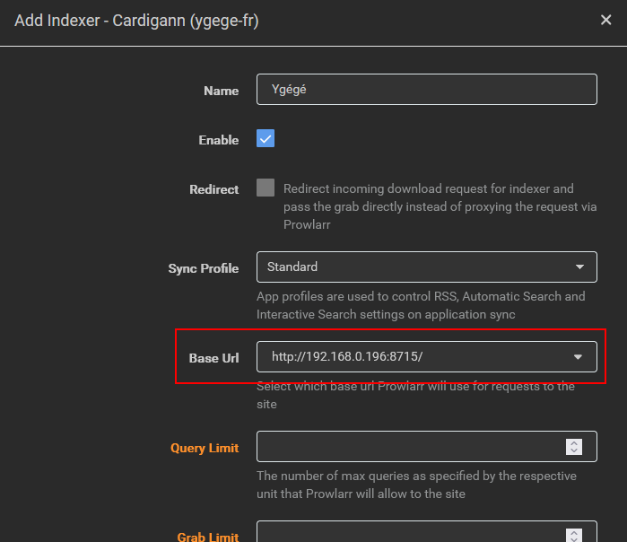Viewport: 627px width, 542px height.
Task: Click the Name label
Action: click(221, 91)
